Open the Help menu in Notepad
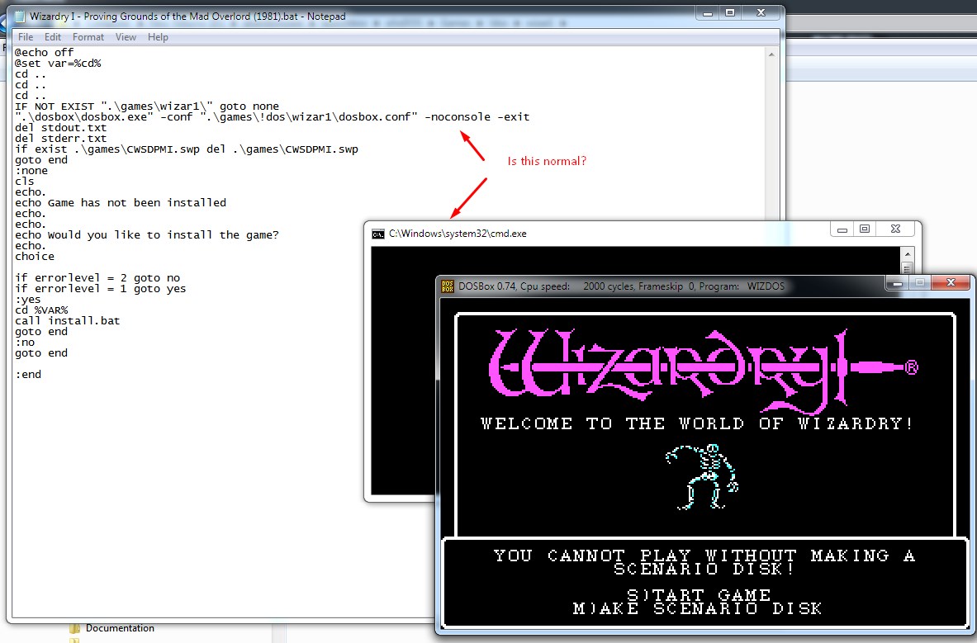 158,37
